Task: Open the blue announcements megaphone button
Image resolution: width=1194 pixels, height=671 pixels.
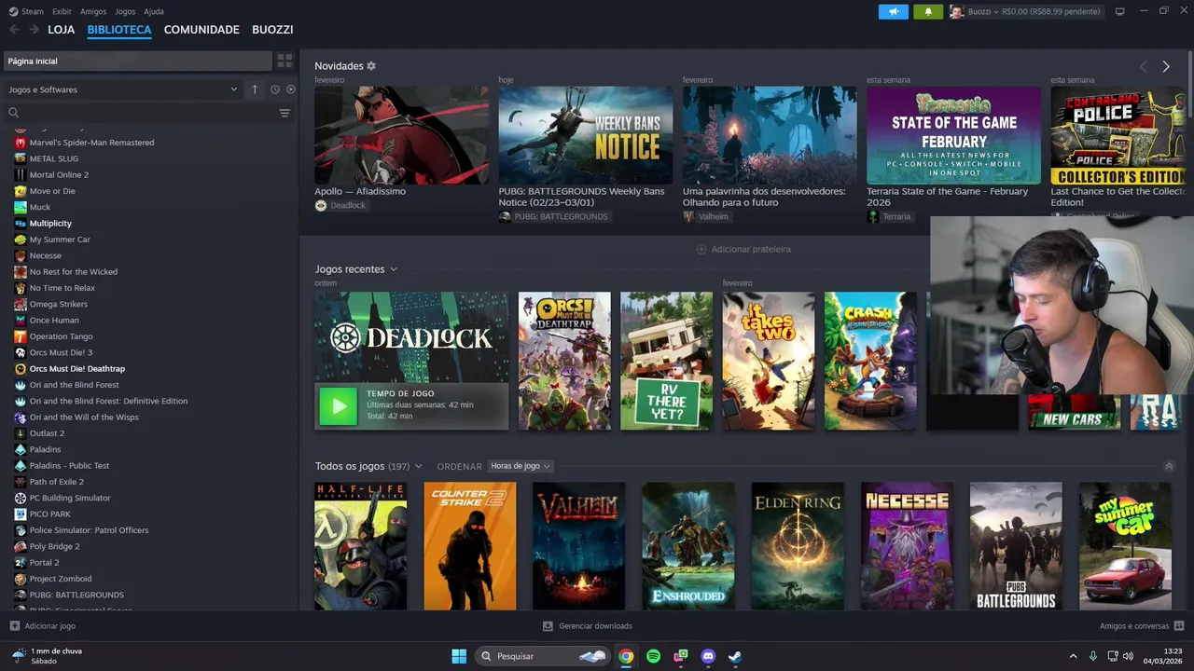Action: [893, 11]
